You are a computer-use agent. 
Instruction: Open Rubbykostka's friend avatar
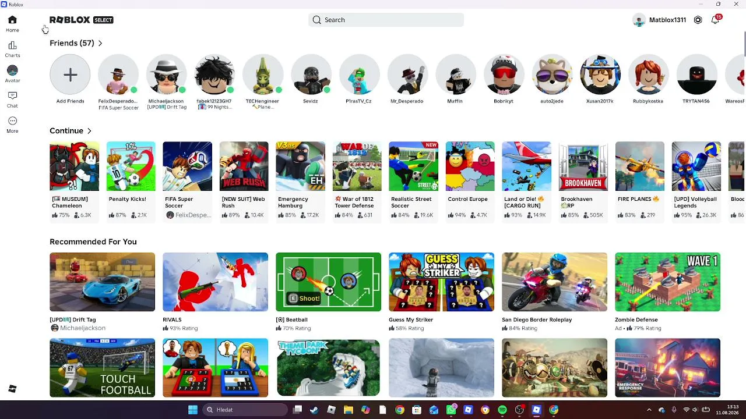click(x=648, y=74)
